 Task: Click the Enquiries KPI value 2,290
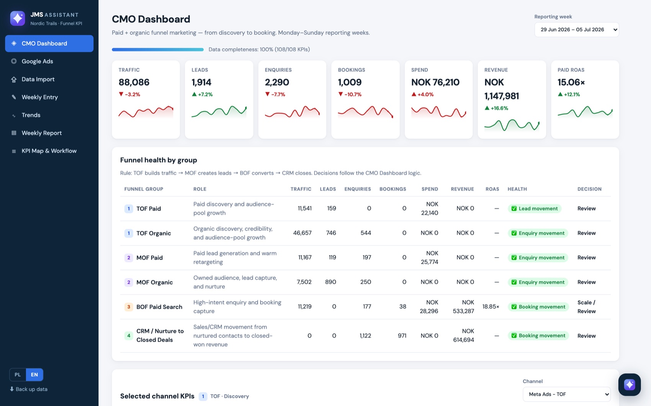coord(277,82)
